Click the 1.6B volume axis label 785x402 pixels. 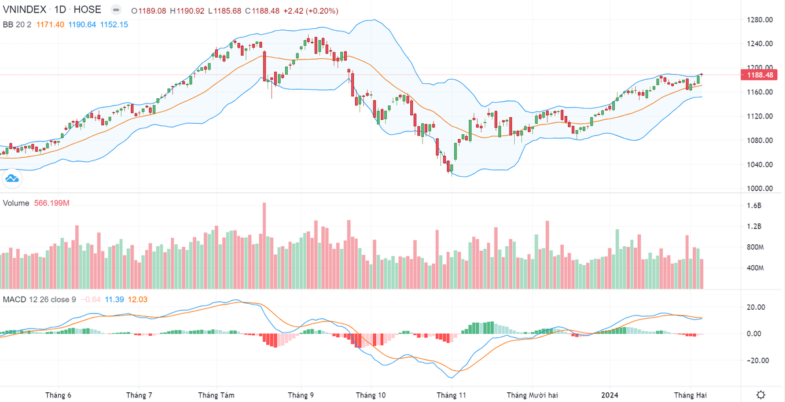[x=755, y=206]
